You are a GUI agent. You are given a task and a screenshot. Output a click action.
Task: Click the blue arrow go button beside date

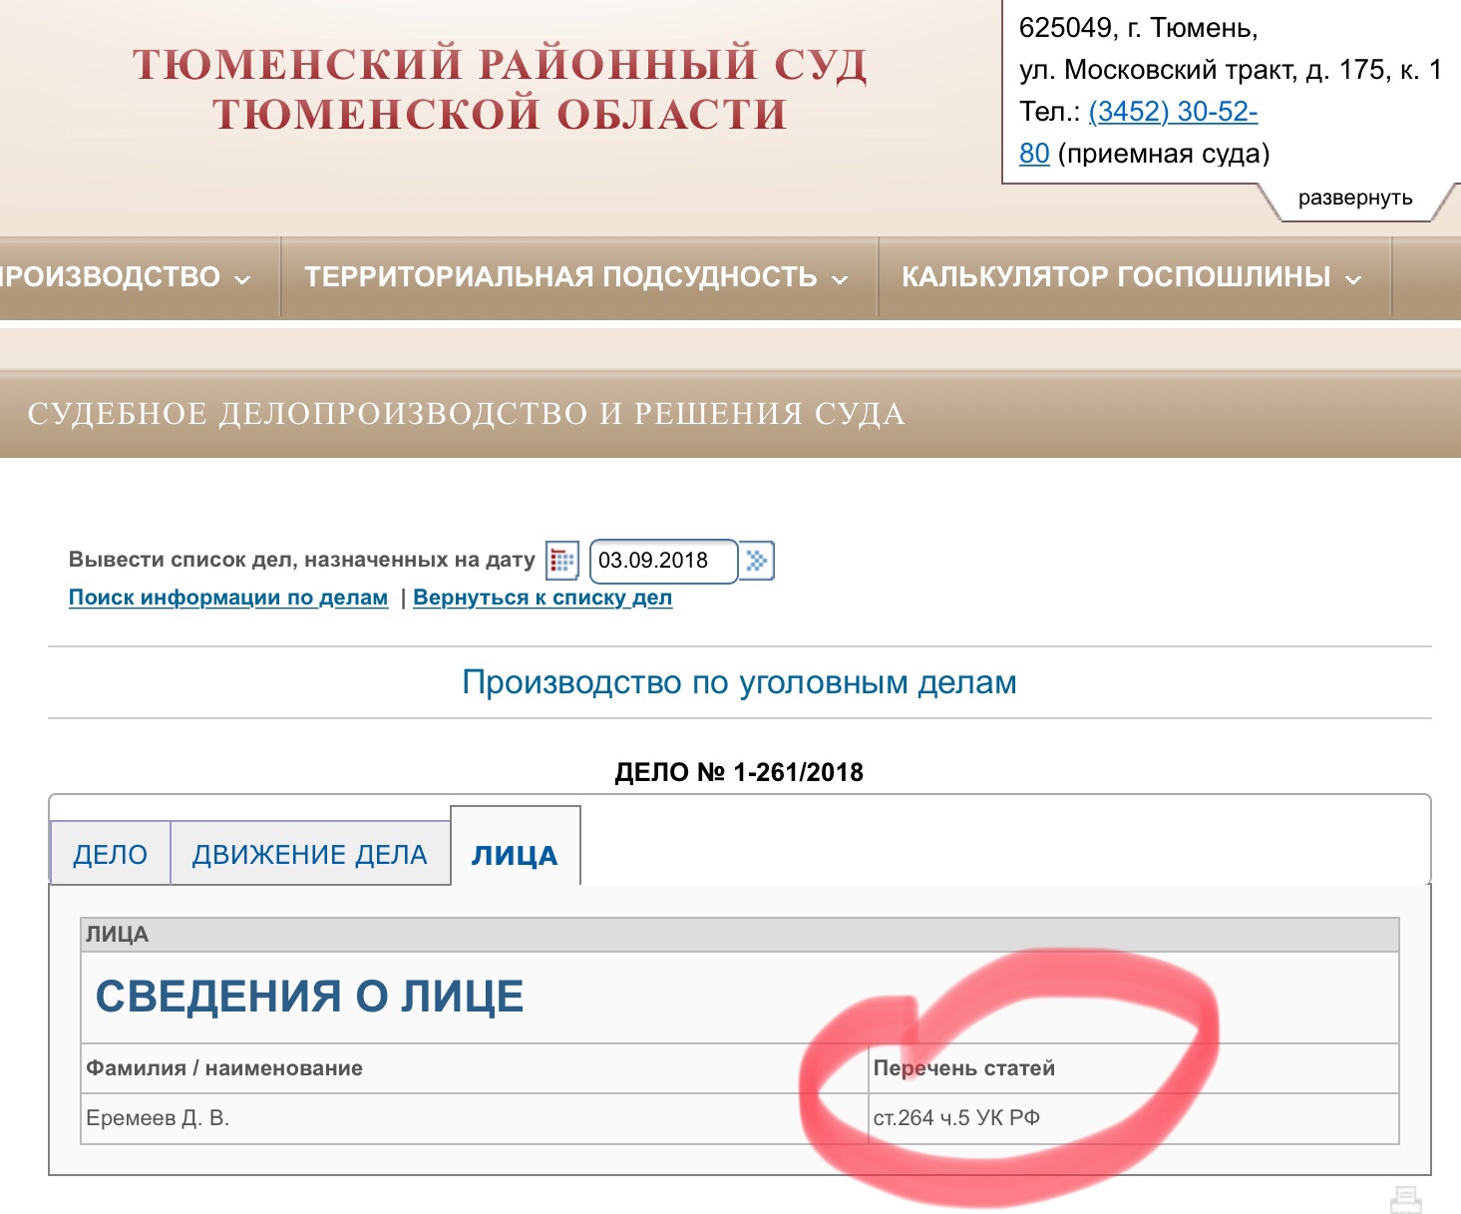(x=758, y=561)
